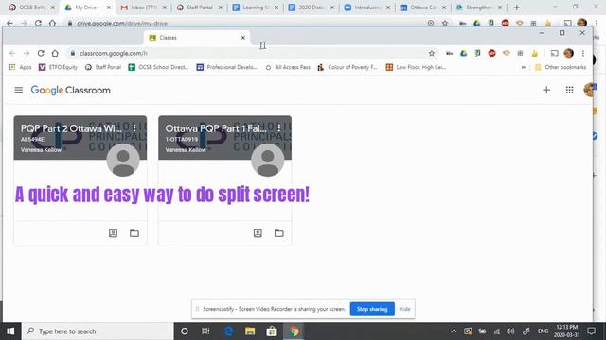Screen dimensions: 606x340
Task: Switch to Introducing tab in back window
Action: click(366, 8)
